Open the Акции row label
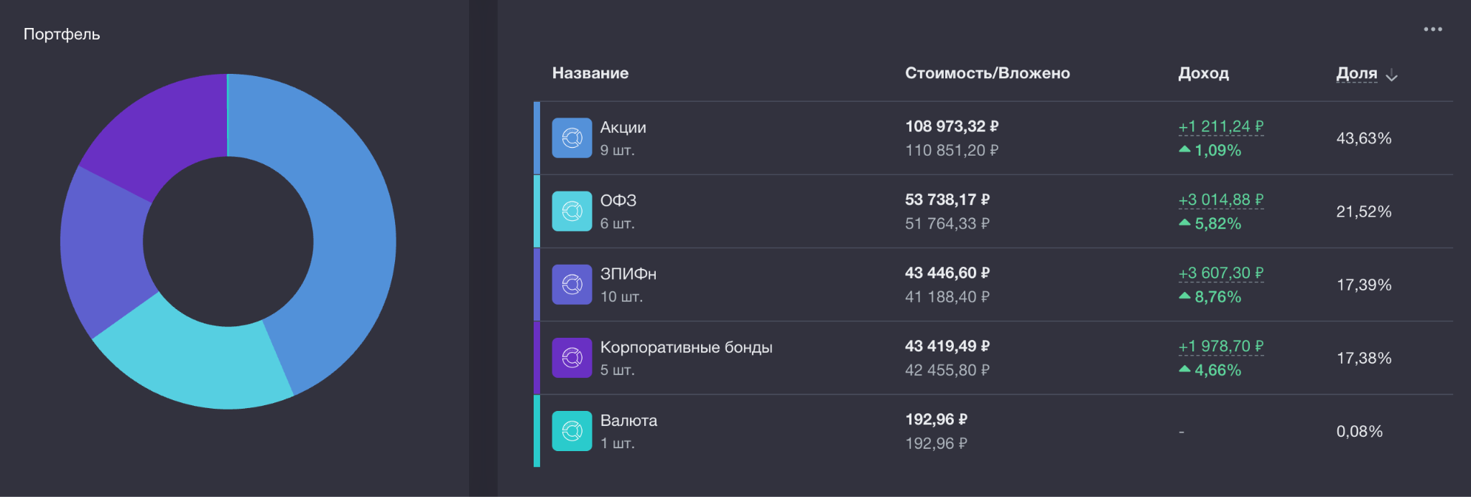1471x497 pixels. pyautogui.click(x=623, y=128)
